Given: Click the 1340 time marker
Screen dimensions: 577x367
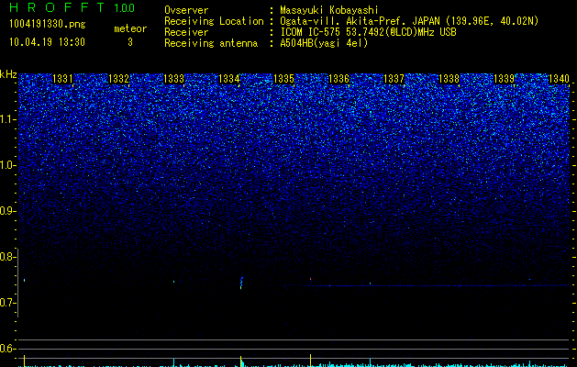Looking at the screenshot, I should pos(559,79).
